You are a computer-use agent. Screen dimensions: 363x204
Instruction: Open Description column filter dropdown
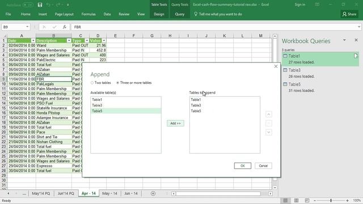[x=69, y=41]
